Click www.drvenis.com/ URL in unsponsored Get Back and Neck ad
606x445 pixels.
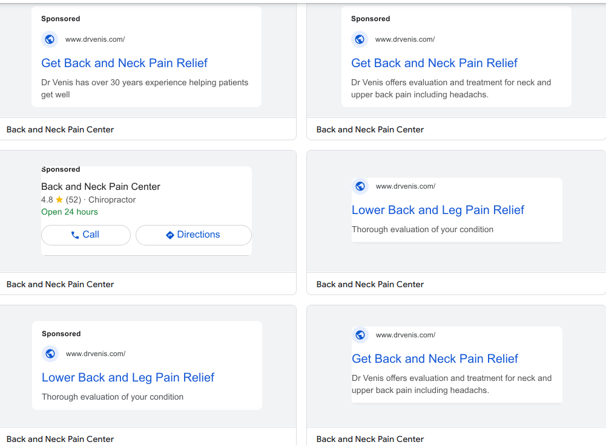406,336
